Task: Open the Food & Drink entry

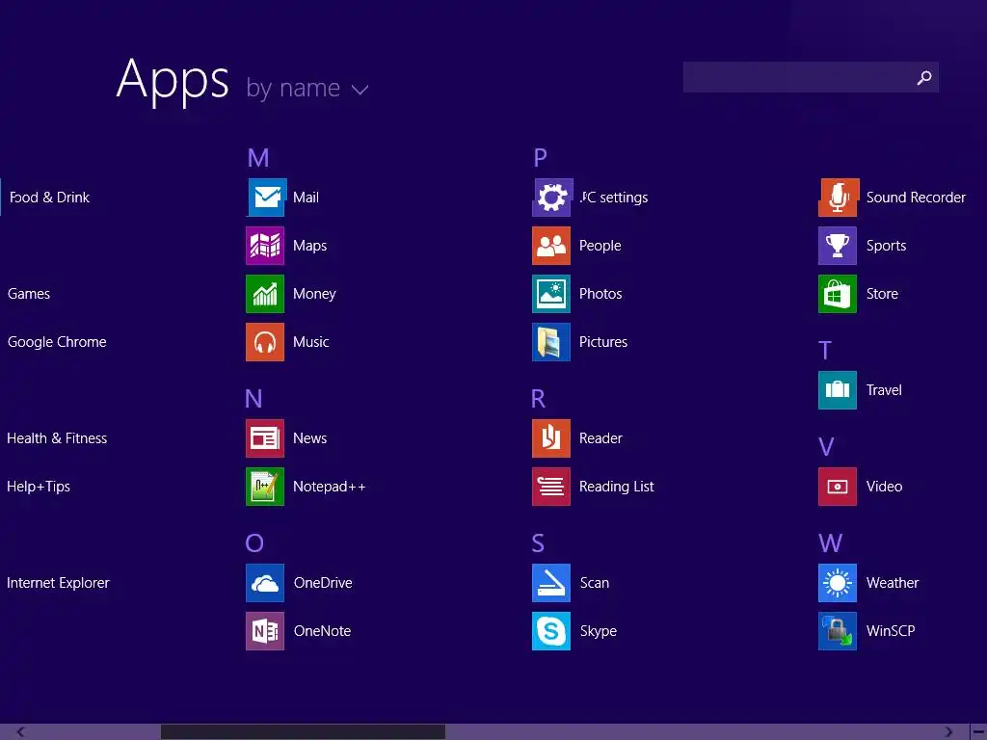Action: (50, 197)
